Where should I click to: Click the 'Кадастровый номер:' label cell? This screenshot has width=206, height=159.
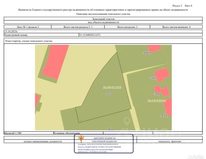point(41,35)
